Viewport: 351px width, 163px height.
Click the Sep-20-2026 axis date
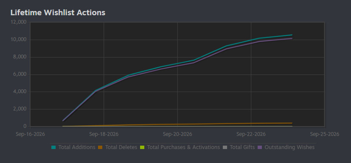point(177,134)
